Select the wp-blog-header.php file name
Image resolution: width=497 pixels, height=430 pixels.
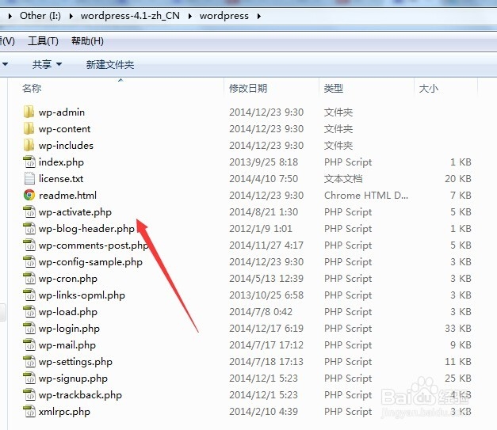tap(86, 229)
